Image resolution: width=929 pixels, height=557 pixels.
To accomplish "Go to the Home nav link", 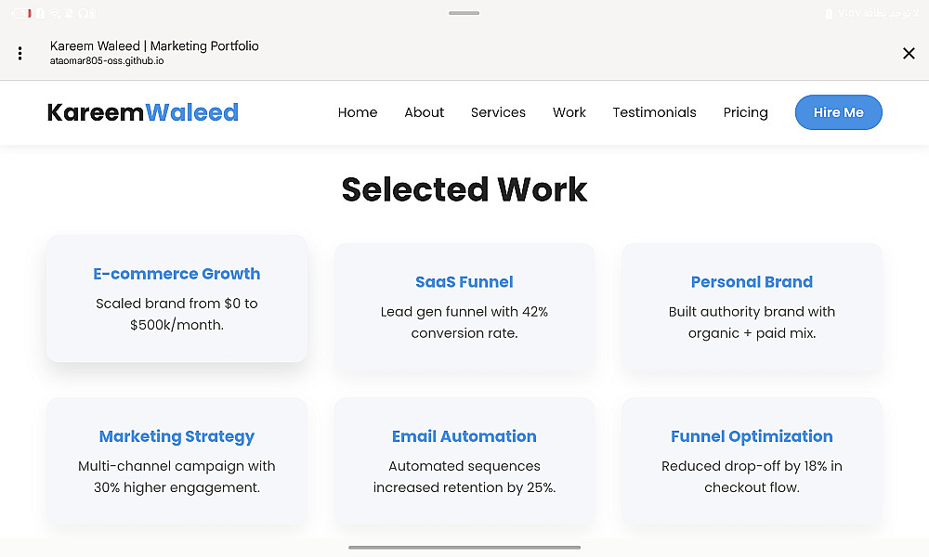I will (358, 112).
